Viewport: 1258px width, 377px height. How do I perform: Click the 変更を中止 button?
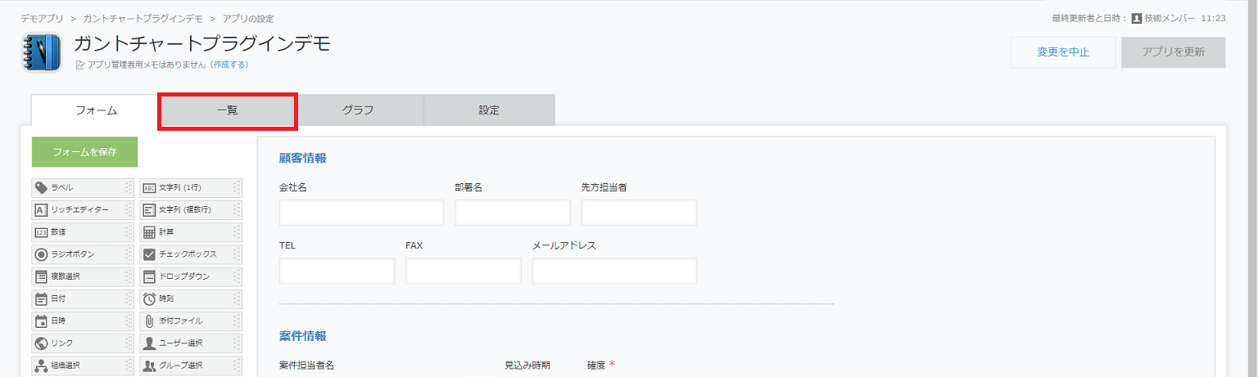point(1063,52)
